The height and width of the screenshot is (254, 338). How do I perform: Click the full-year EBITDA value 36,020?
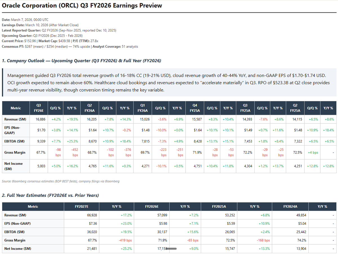(92, 232)
